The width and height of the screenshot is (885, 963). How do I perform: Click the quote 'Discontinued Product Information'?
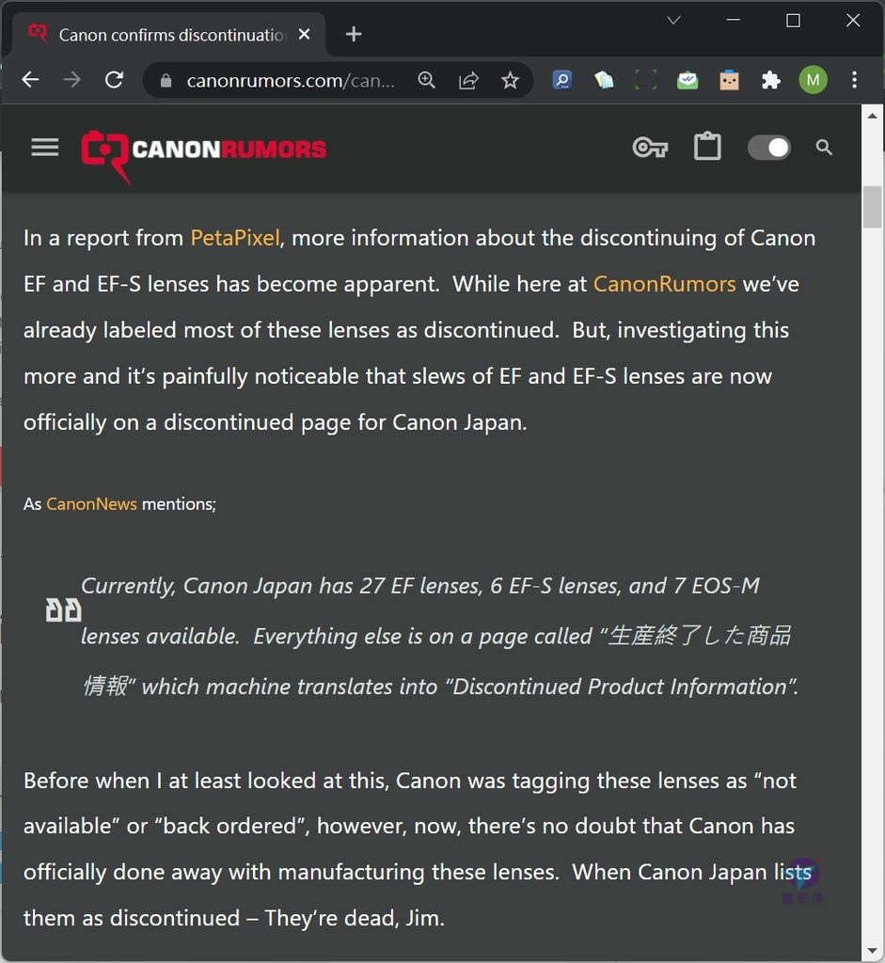click(620, 687)
